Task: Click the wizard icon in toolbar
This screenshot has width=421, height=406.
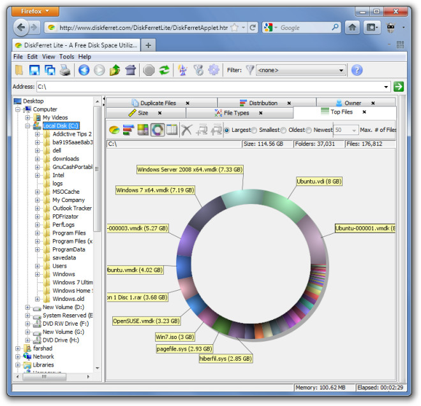Action: pyautogui.click(x=183, y=70)
